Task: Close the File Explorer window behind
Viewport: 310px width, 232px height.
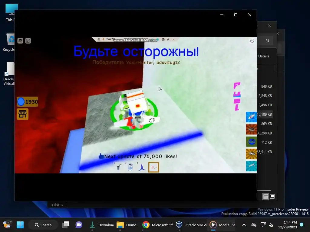Action: [x=270, y=26]
